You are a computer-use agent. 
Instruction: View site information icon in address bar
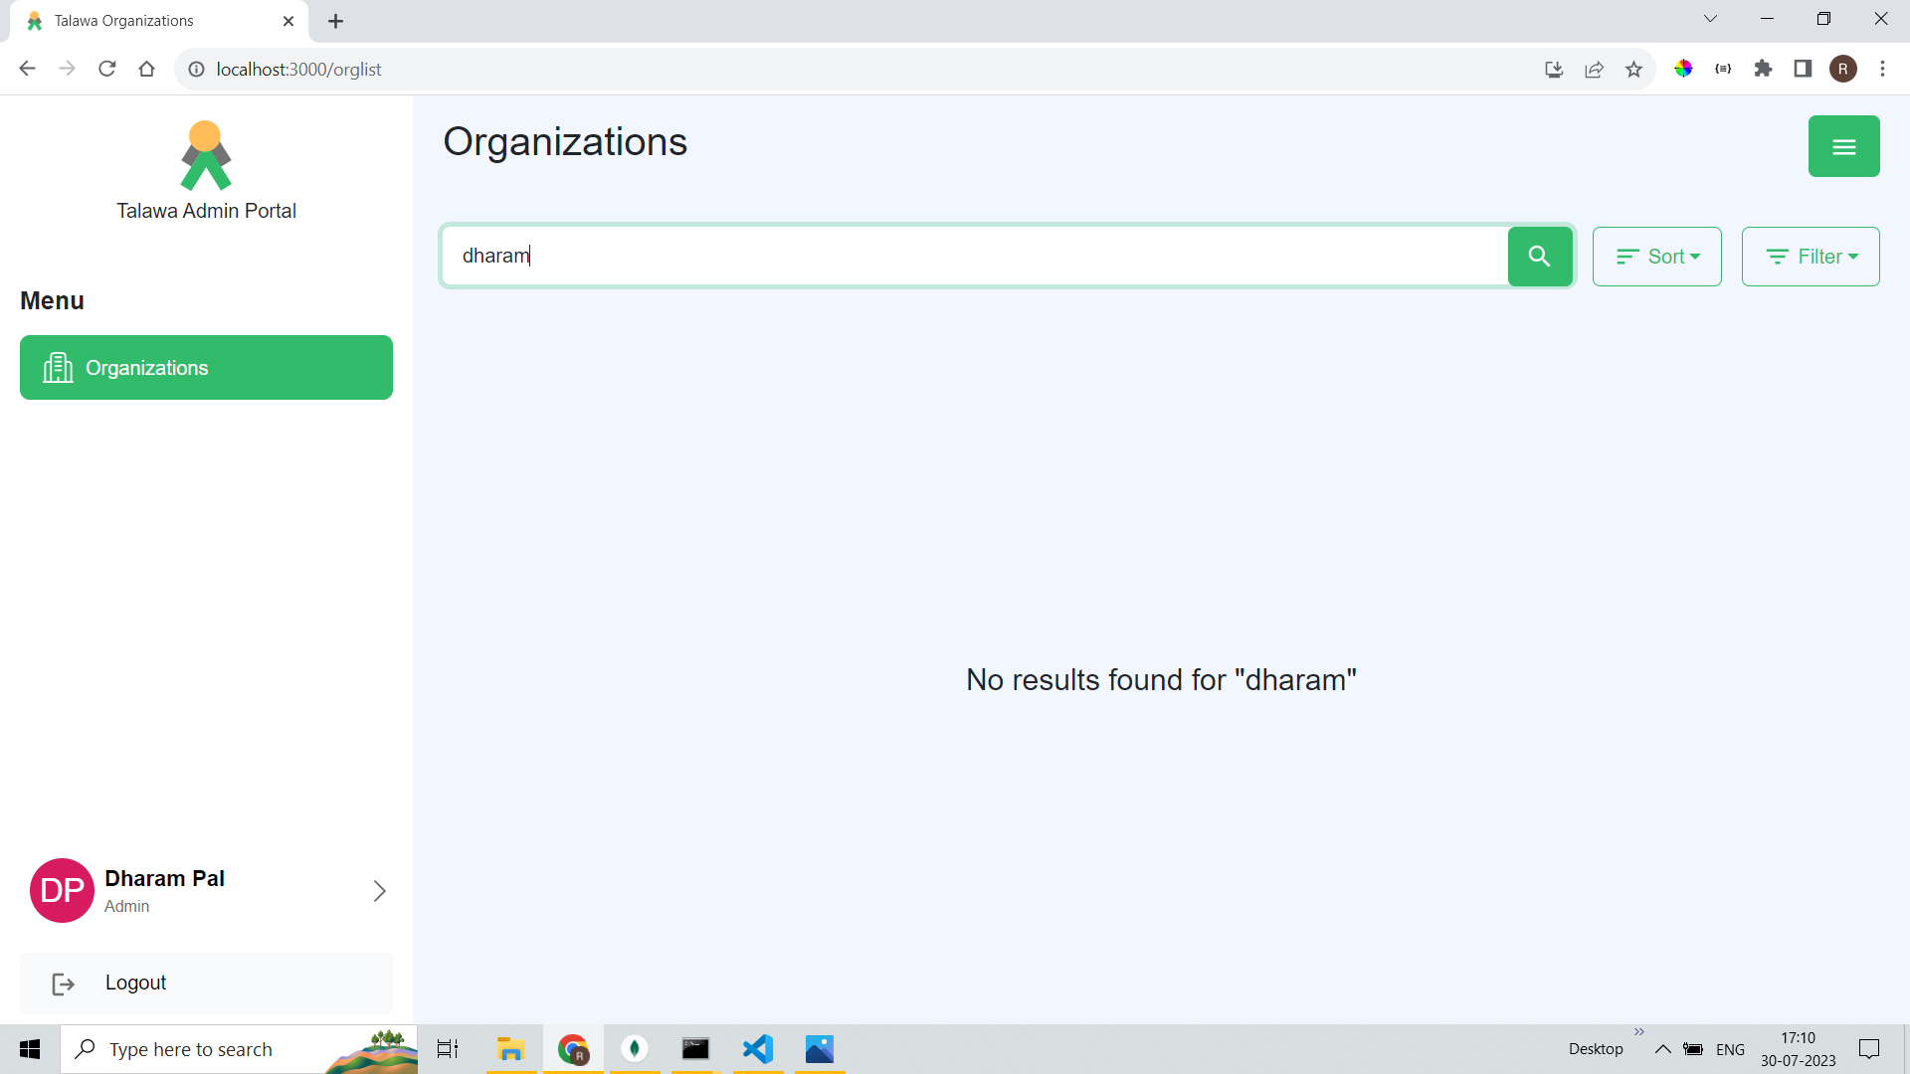196,70
